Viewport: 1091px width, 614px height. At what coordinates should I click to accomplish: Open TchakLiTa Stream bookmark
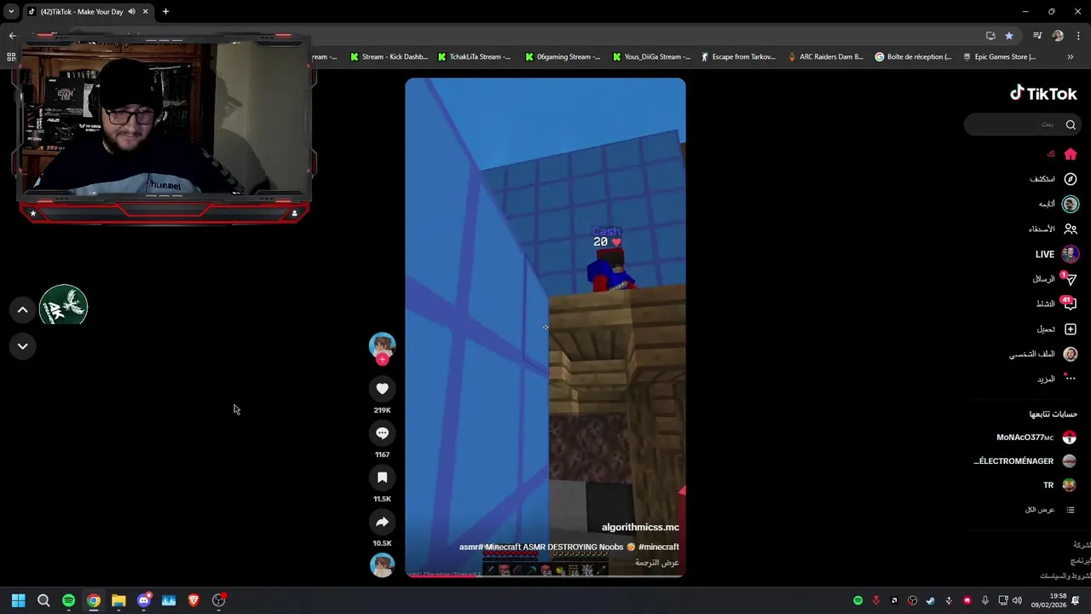(474, 57)
